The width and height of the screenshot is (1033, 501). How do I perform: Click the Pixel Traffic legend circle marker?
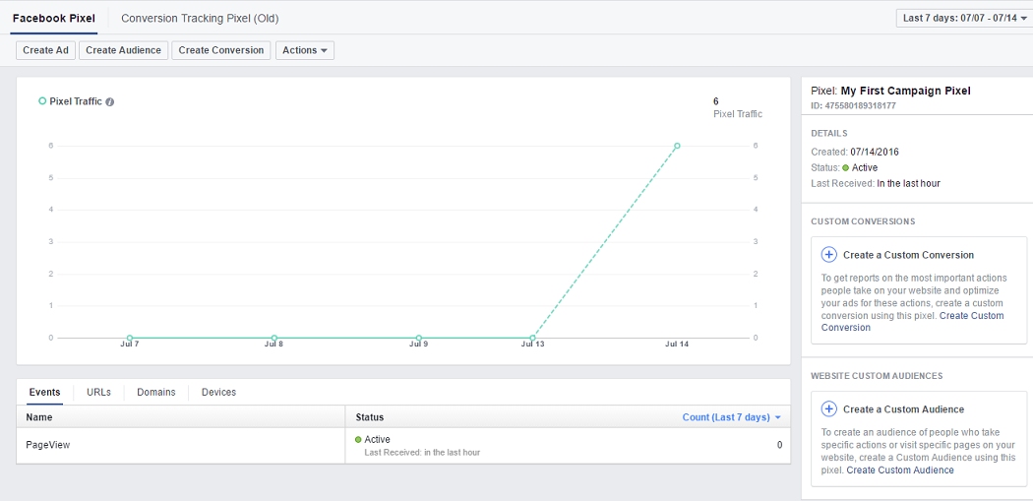tap(42, 101)
